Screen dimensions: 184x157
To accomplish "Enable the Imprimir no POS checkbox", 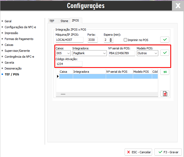I will 125,40.
